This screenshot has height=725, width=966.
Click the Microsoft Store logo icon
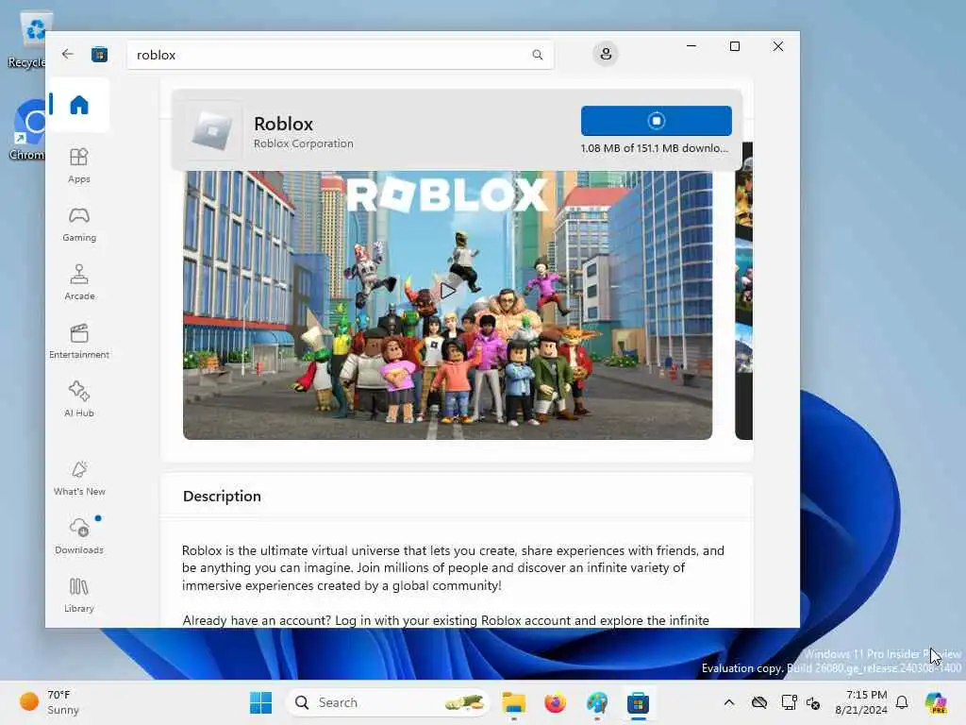pos(99,55)
